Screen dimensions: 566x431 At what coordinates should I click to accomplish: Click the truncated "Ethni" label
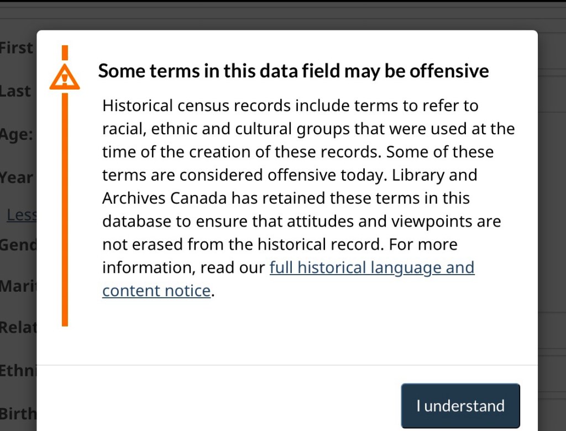coord(18,370)
